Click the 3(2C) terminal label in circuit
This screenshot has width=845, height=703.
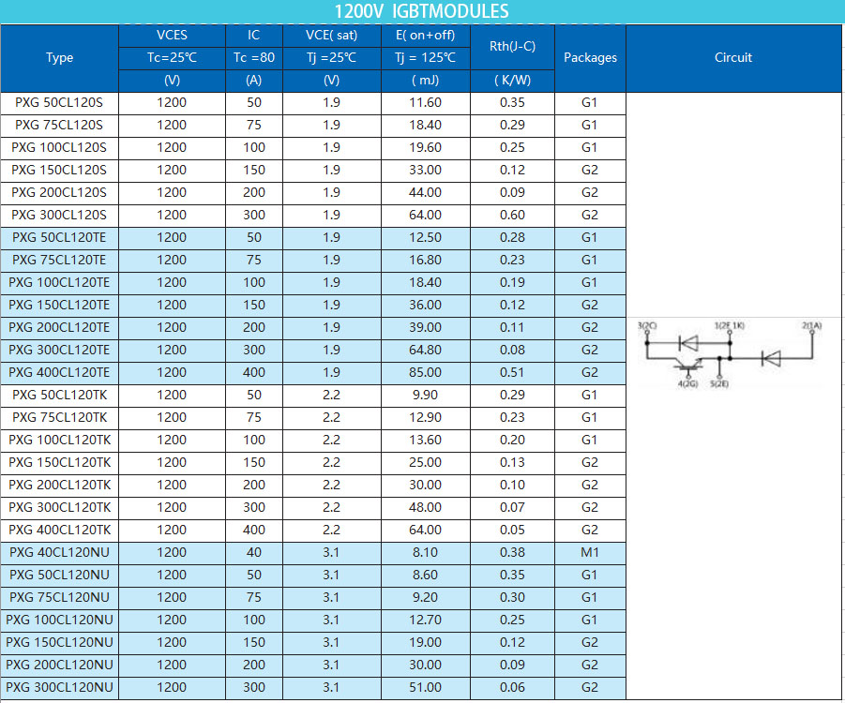648,324
